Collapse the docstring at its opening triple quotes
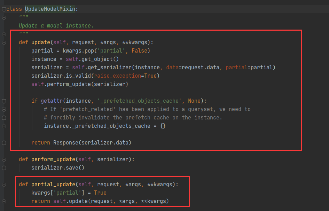 pos(4,17)
